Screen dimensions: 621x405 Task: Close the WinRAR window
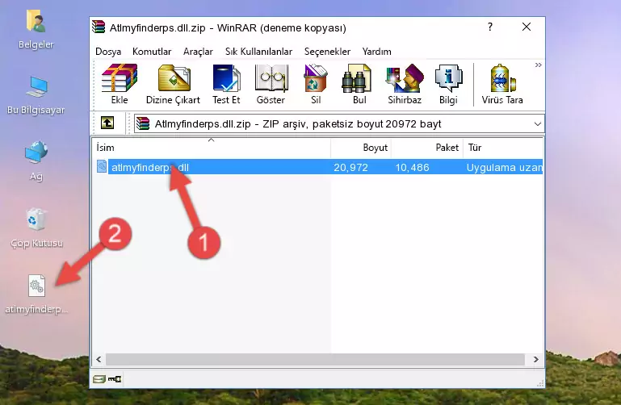point(527,27)
